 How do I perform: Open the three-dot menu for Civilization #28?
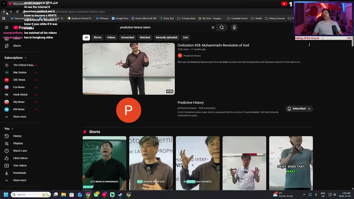[309, 45]
